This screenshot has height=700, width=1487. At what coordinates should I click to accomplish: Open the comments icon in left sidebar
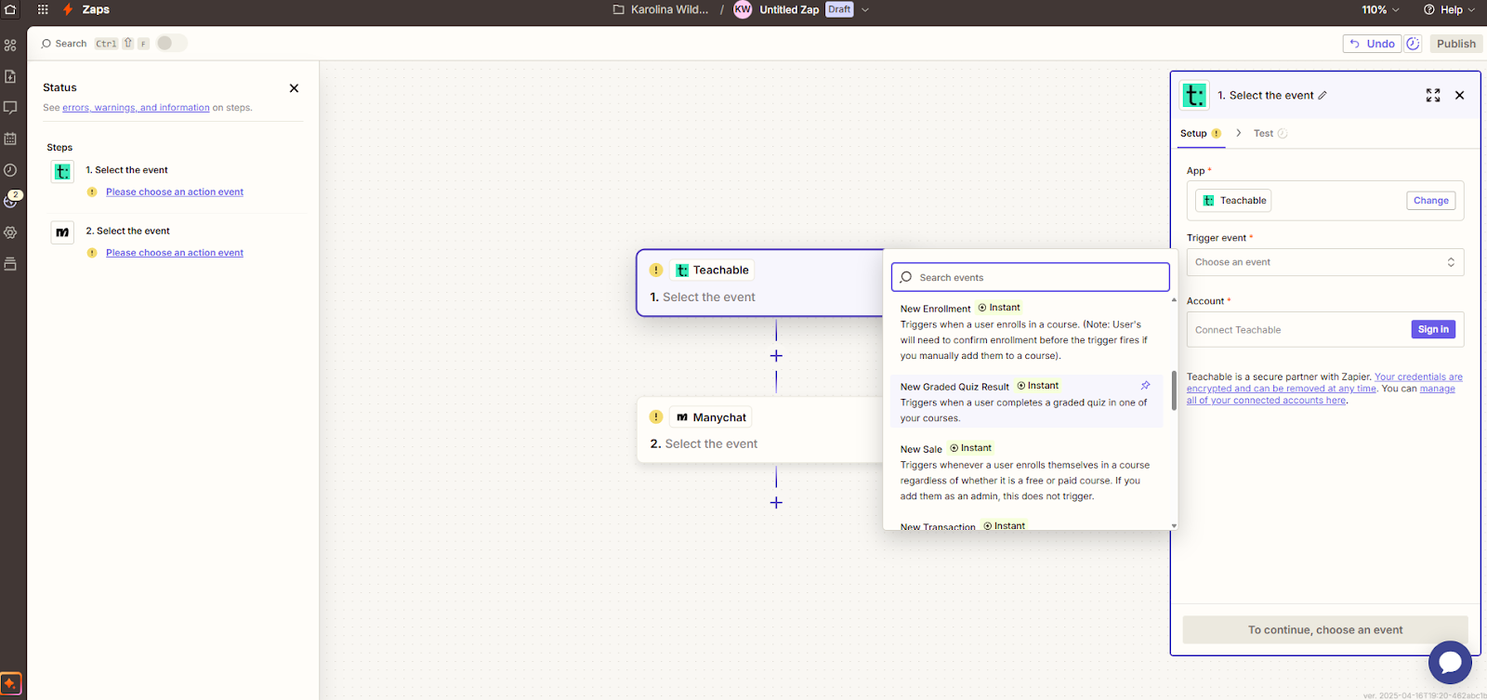click(x=10, y=107)
